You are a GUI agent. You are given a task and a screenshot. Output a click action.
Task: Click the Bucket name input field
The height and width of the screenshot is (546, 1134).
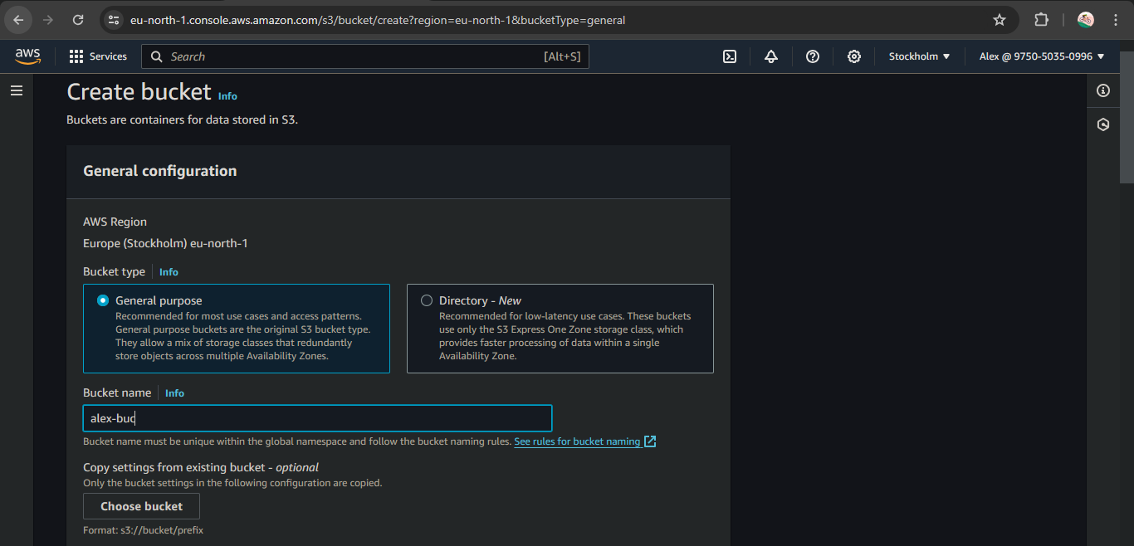(x=317, y=418)
